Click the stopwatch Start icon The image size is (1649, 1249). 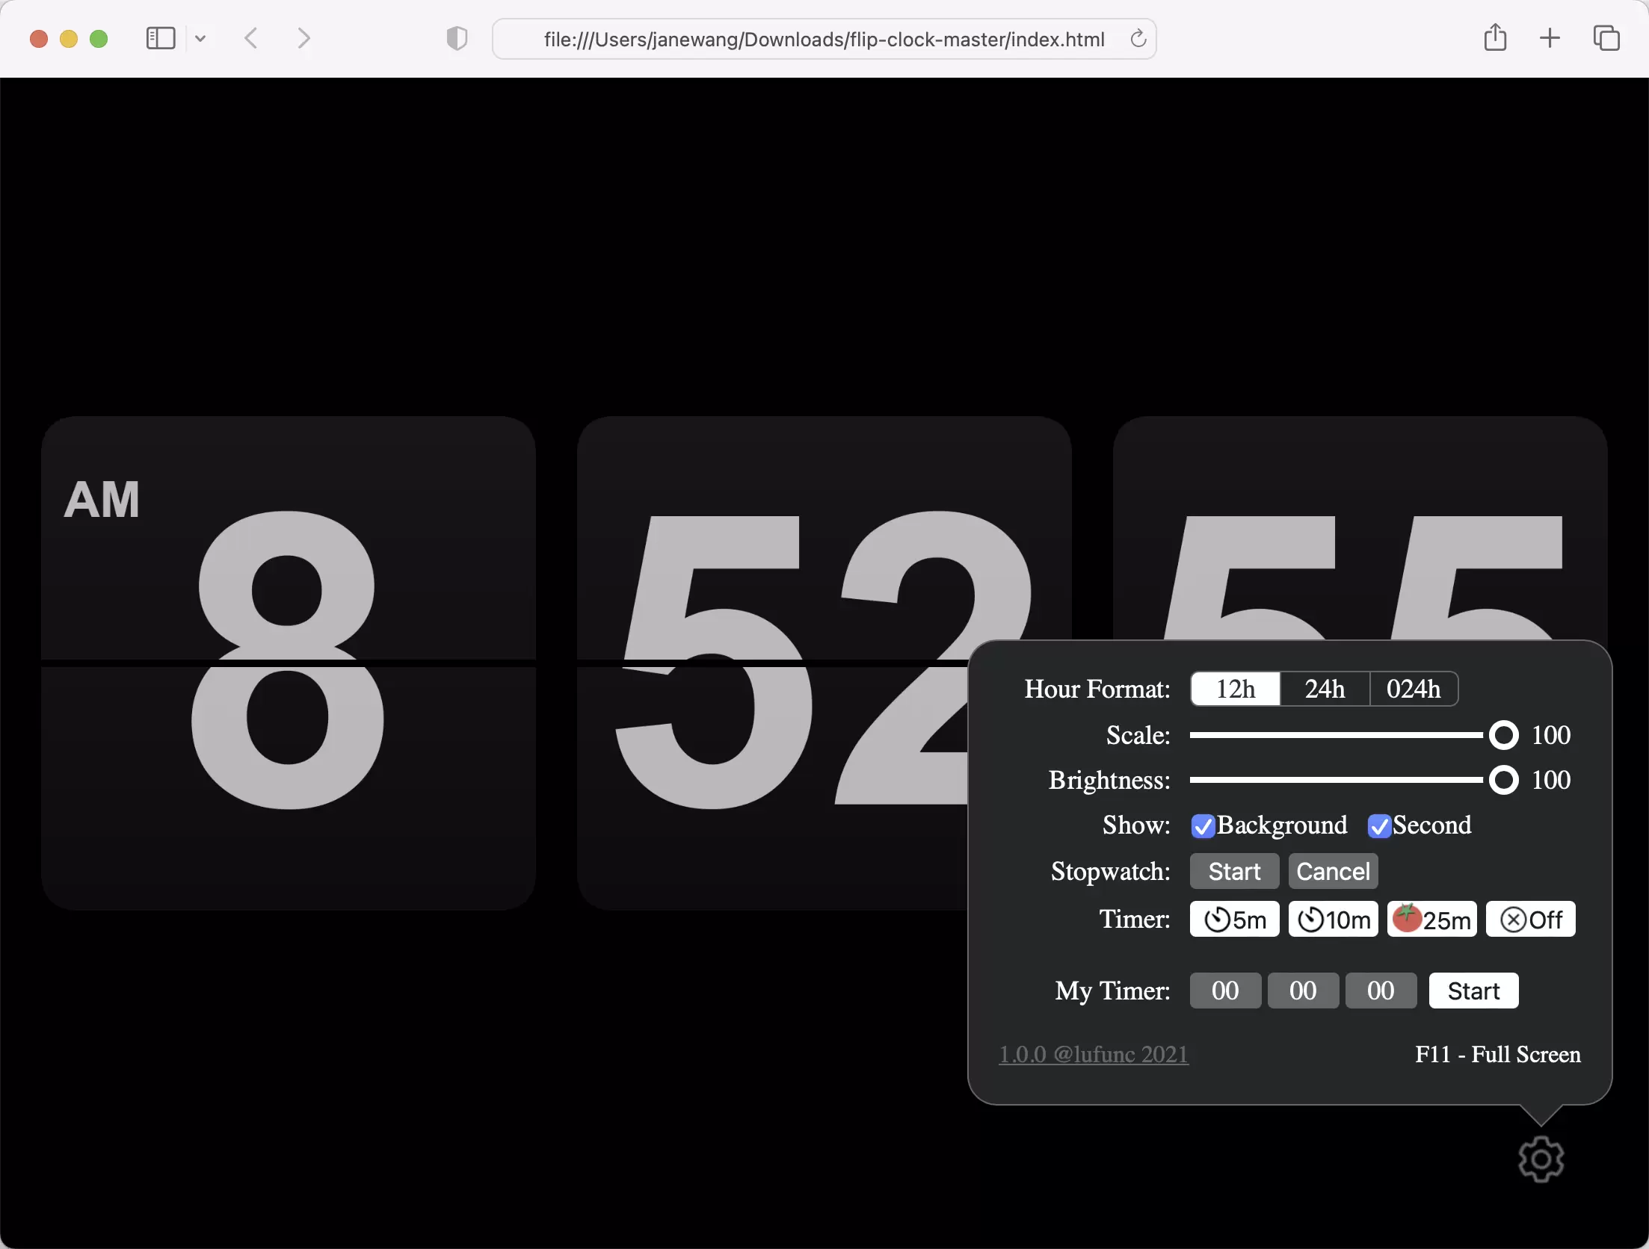coord(1233,870)
